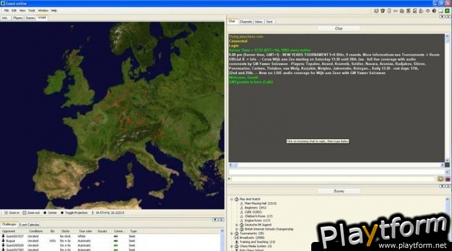Click the house icon beside Tournaments
Viewport: 452px width, 251px height.
pos(236,234)
